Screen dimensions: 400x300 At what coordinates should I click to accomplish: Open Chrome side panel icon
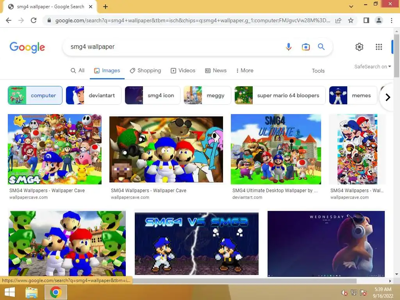click(x=366, y=20)
